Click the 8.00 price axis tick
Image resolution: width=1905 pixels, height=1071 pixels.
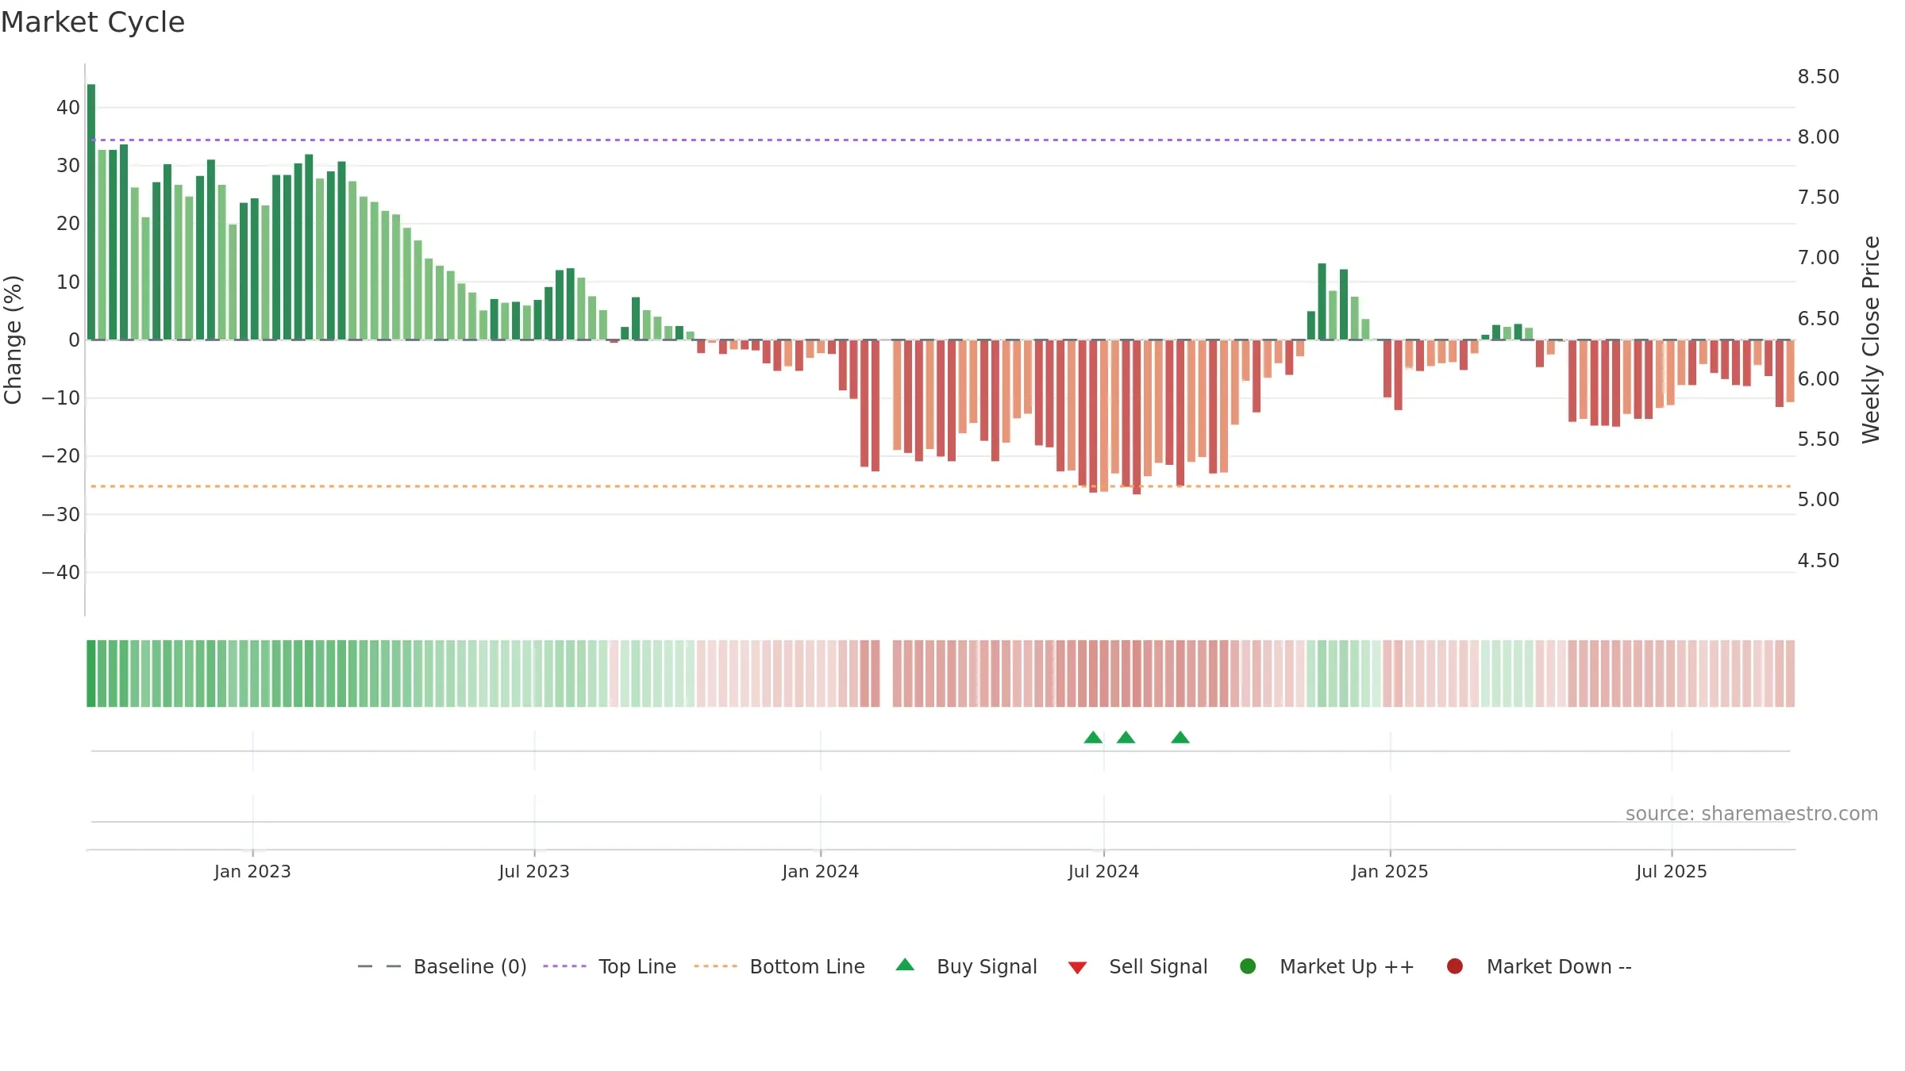(x=1818, y=136)
